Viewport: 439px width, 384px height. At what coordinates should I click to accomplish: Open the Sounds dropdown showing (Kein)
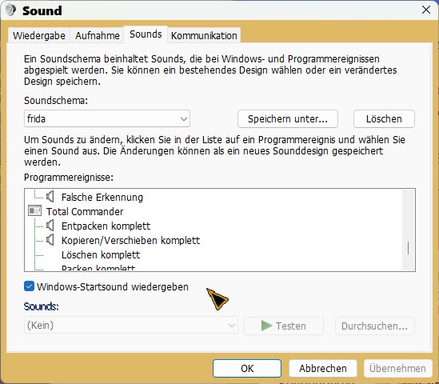tap(131, 325)
